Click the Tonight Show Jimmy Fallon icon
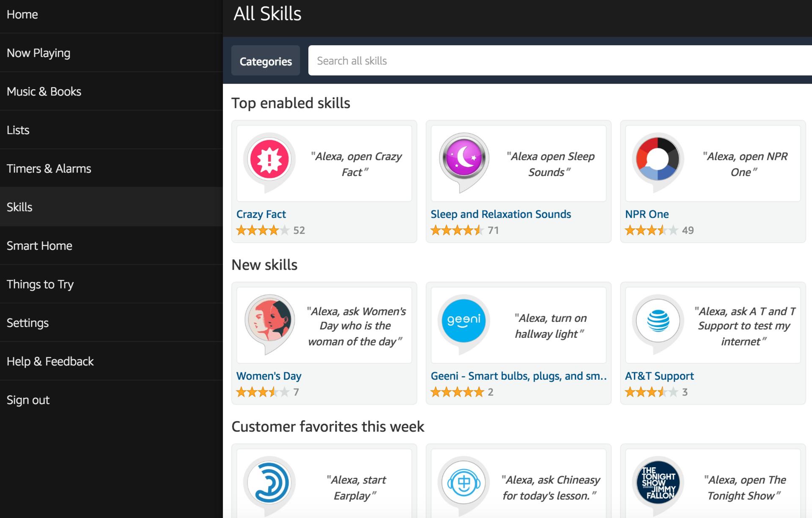Viewport: 812px width, 518px height. [658, 482]
